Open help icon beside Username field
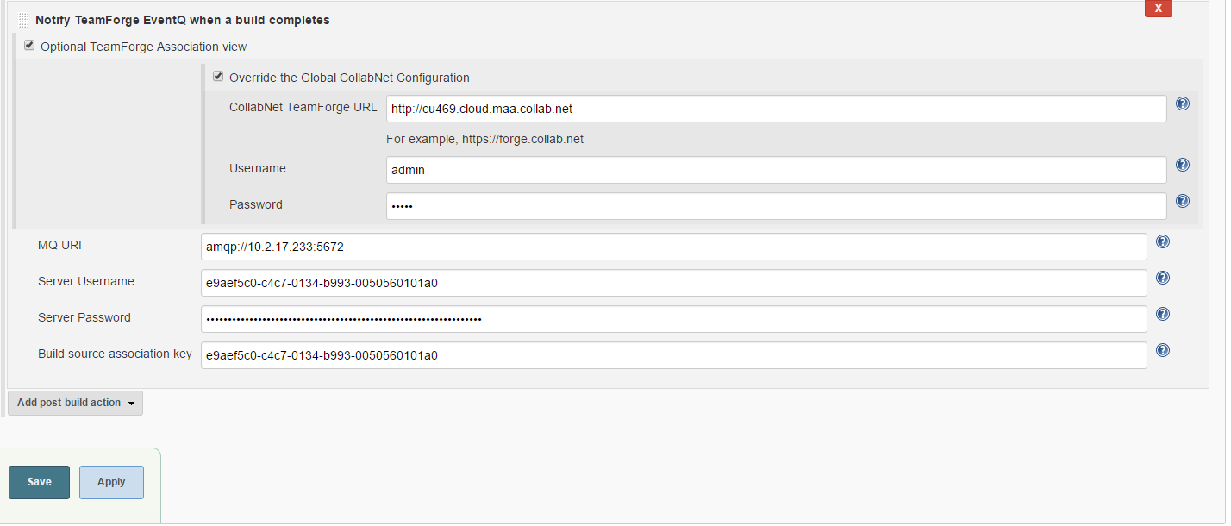The height and width of the screenshot is (526, 1231). pyautogui.click(x=1182, y=165)
